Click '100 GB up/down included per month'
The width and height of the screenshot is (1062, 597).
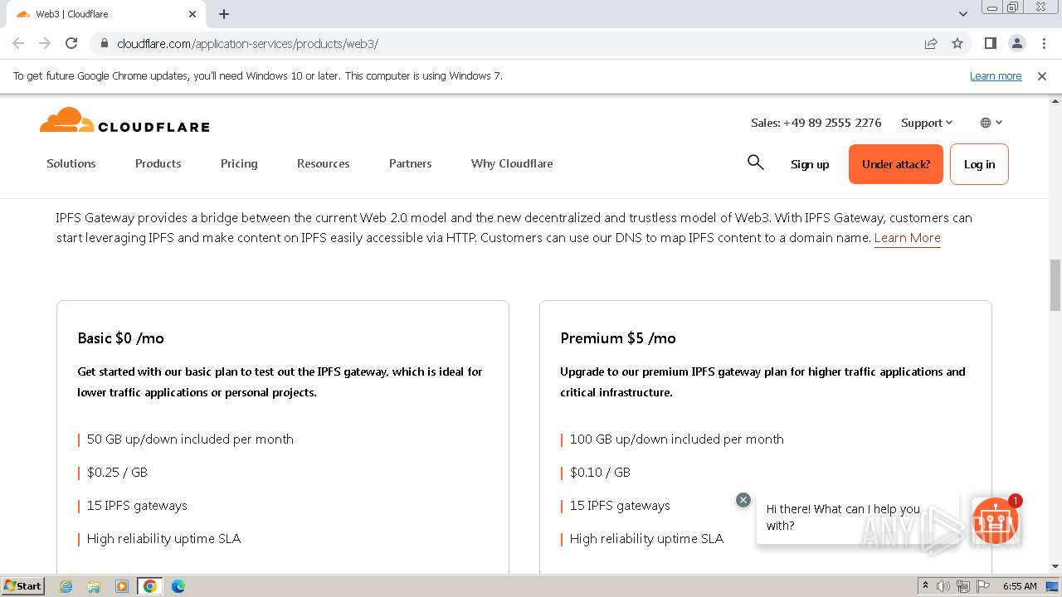click(677, 439)
